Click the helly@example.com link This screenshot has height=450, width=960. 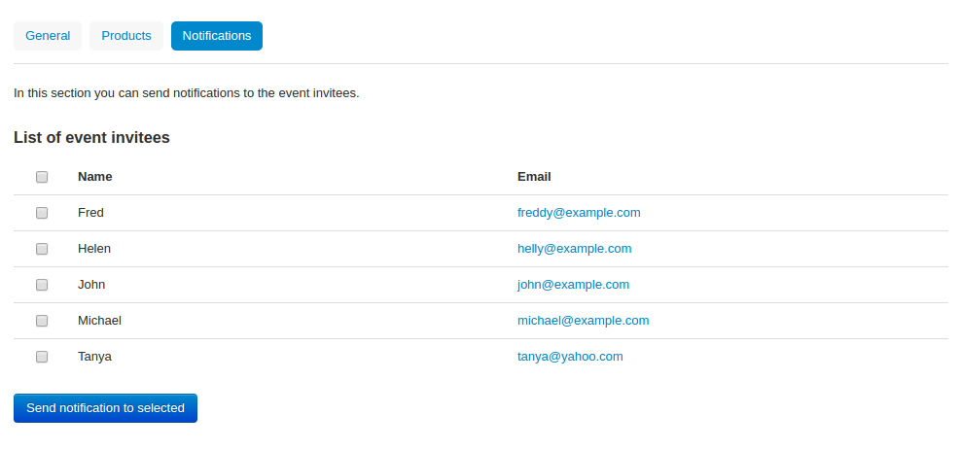point(574,249)
